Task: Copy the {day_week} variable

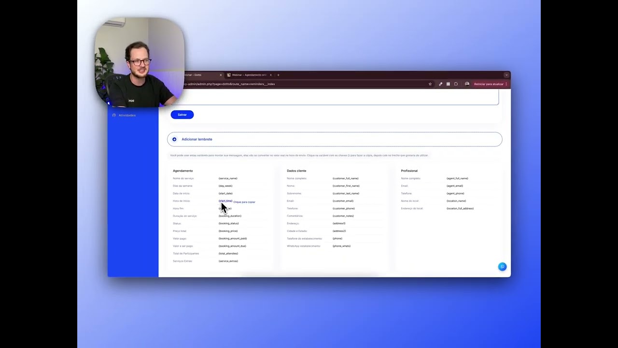Action: [x=225, y=186]
